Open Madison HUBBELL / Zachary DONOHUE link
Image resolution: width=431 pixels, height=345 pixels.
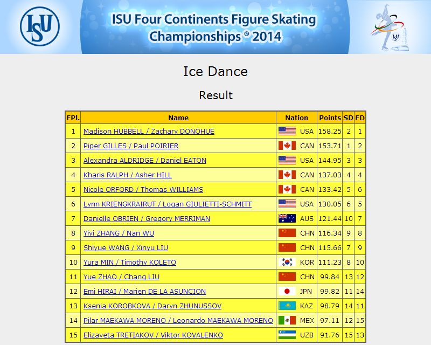(x=149, y=131)
